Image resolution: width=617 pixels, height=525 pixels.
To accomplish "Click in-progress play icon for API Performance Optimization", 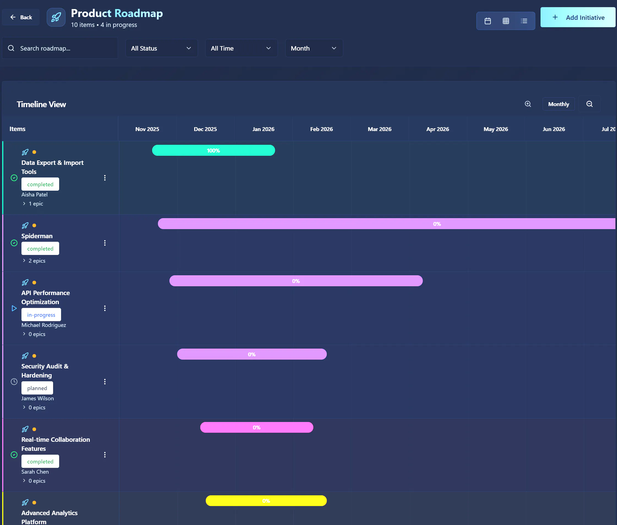I will coord(14,308).
